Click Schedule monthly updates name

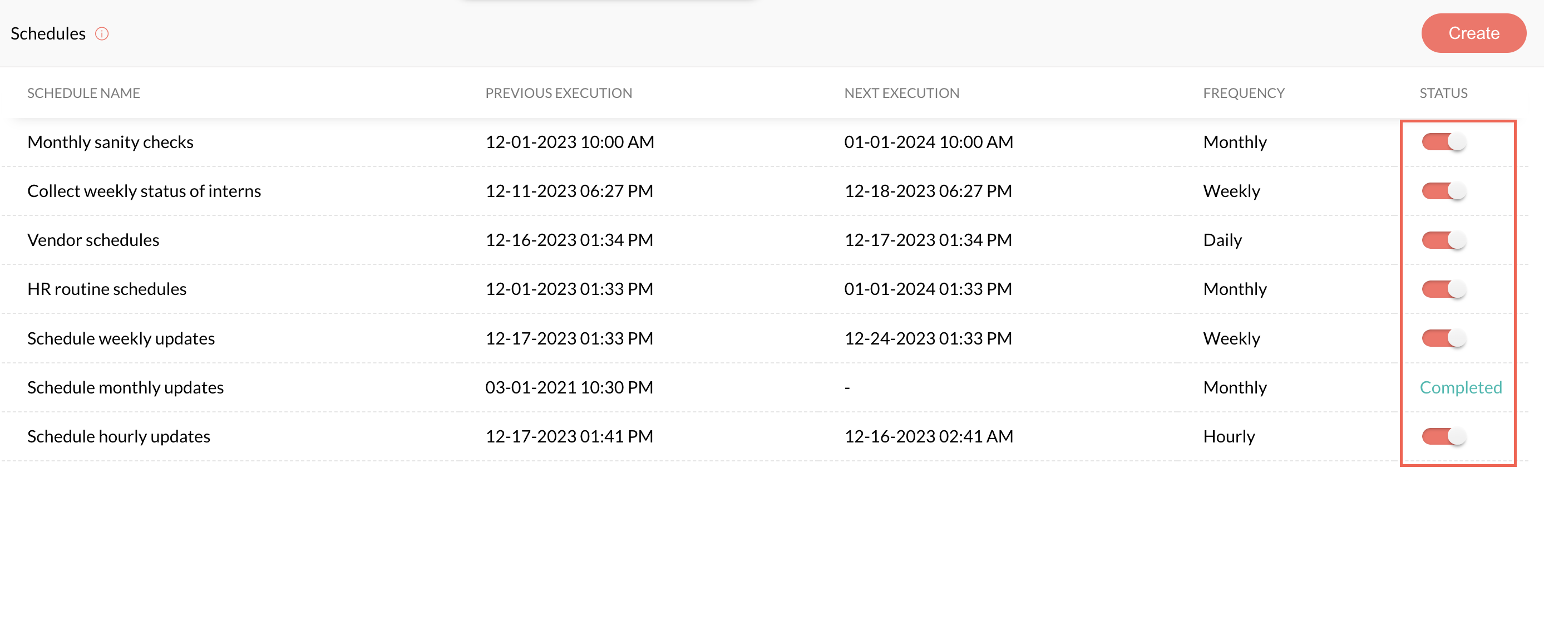(125, 388)
